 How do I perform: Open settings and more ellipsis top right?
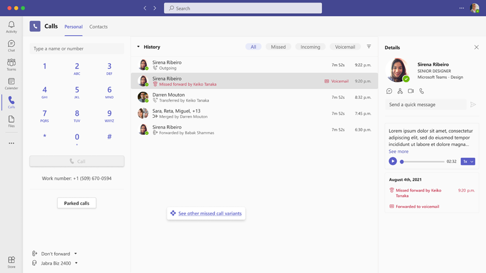point(462,8)
